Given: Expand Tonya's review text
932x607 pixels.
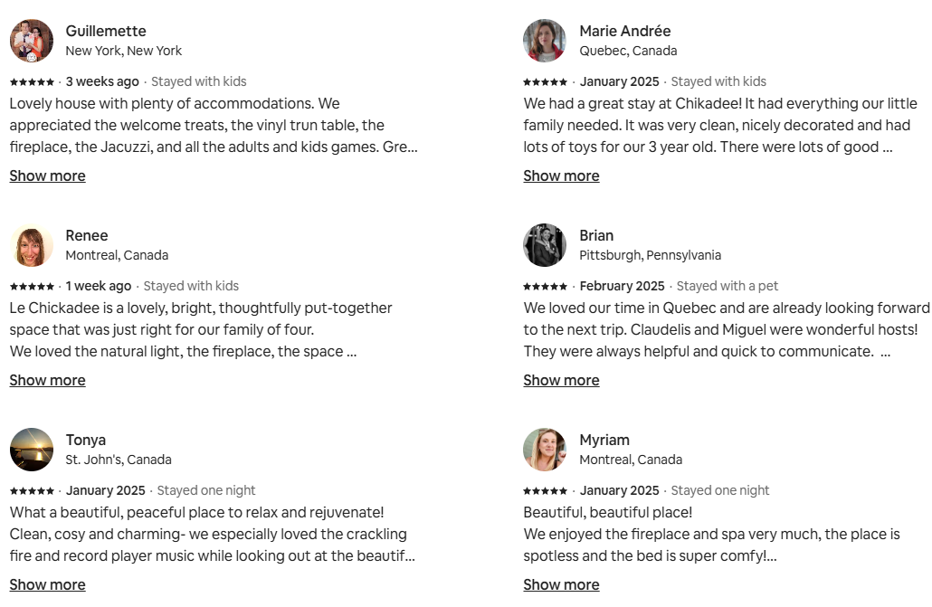Looking at the screenshot, I should click(48, 585).
